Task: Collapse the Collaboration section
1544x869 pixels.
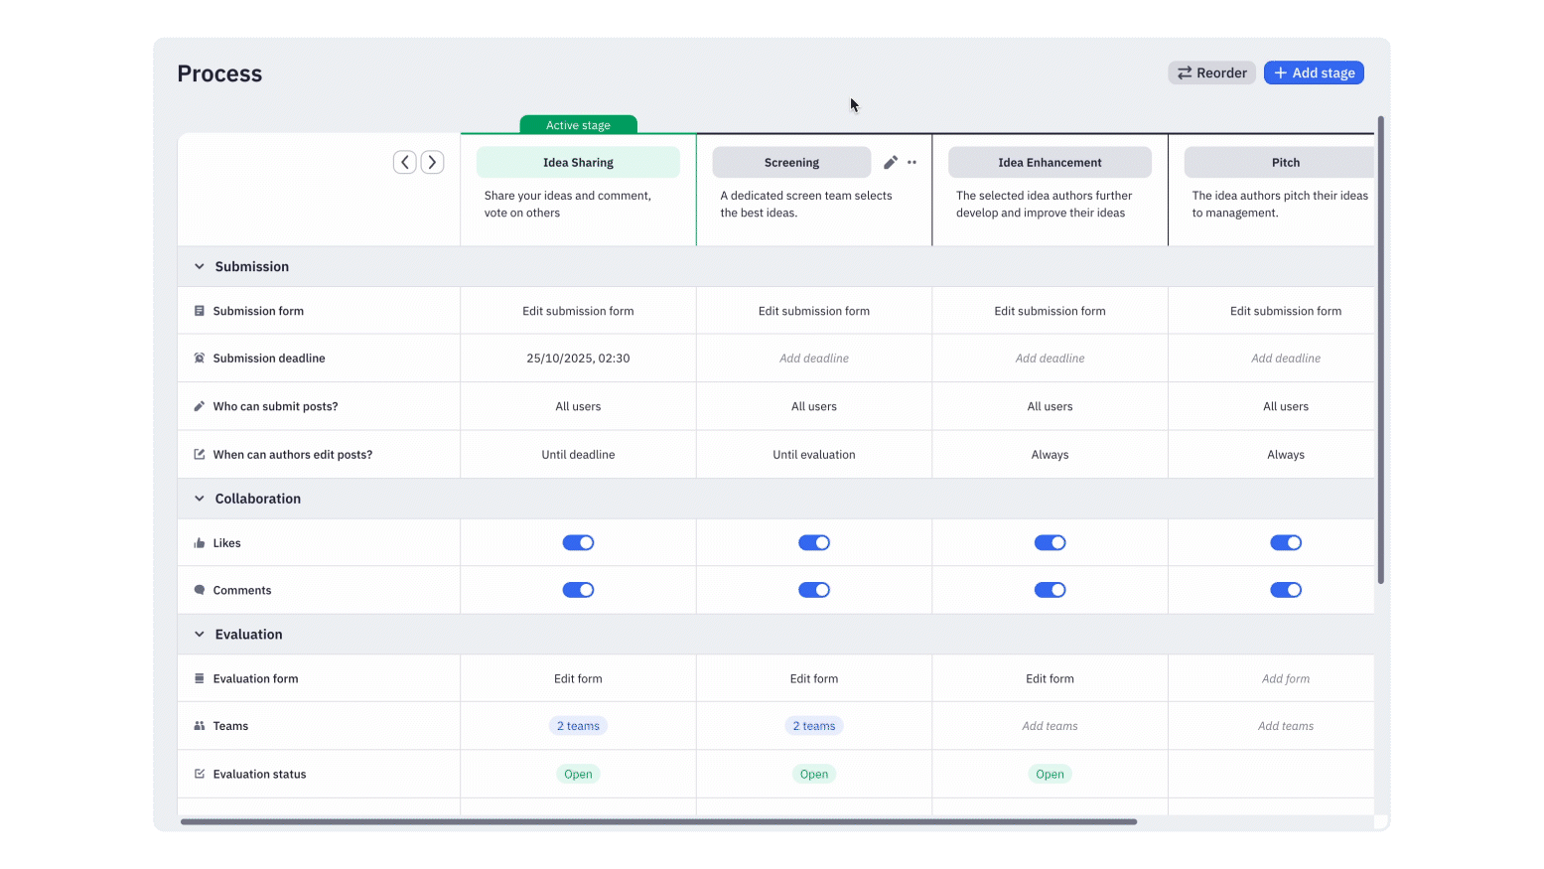Action: coord(199,498)
